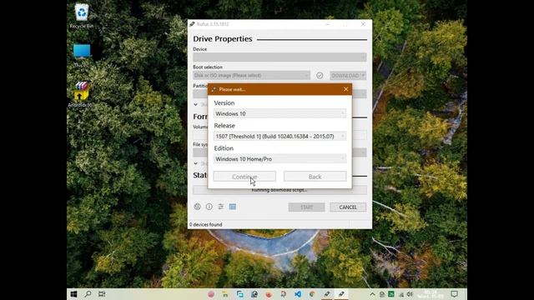Open Rufus language selection globe icon
This screenshot has height=300, width=534.
[x=197, y=207]
